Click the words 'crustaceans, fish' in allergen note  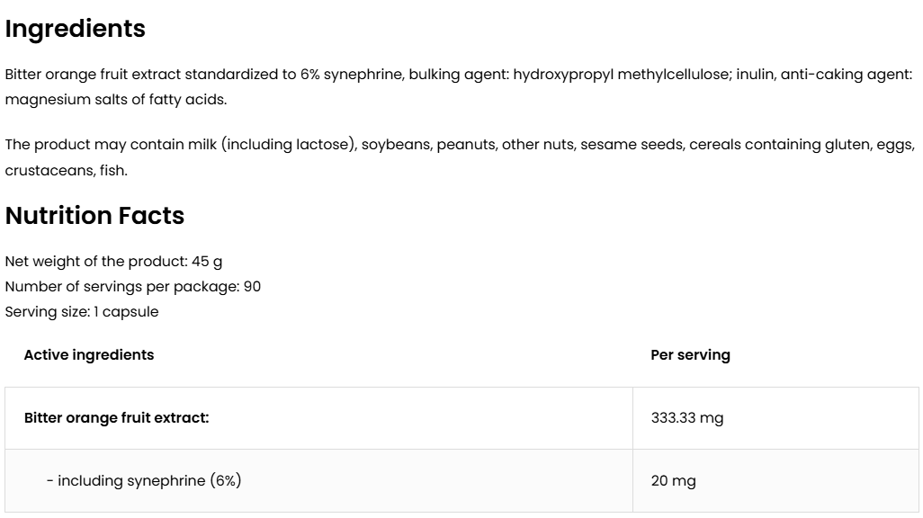click(66, 170)
